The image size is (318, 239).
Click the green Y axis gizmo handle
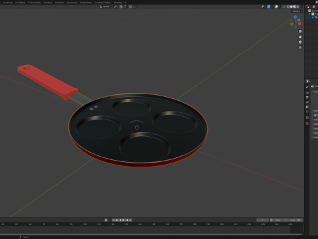point(299,20)
